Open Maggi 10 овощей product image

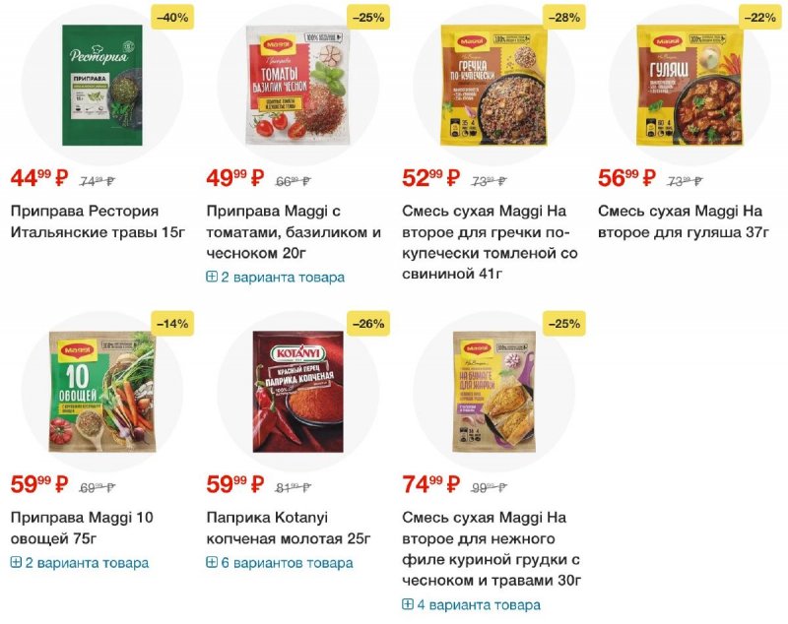click(x=102, y=392)
